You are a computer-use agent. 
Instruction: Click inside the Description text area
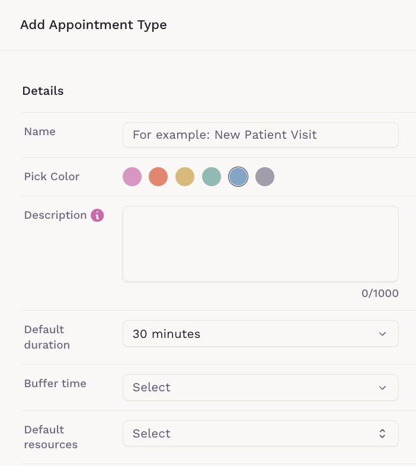click(x=260, y=244)
